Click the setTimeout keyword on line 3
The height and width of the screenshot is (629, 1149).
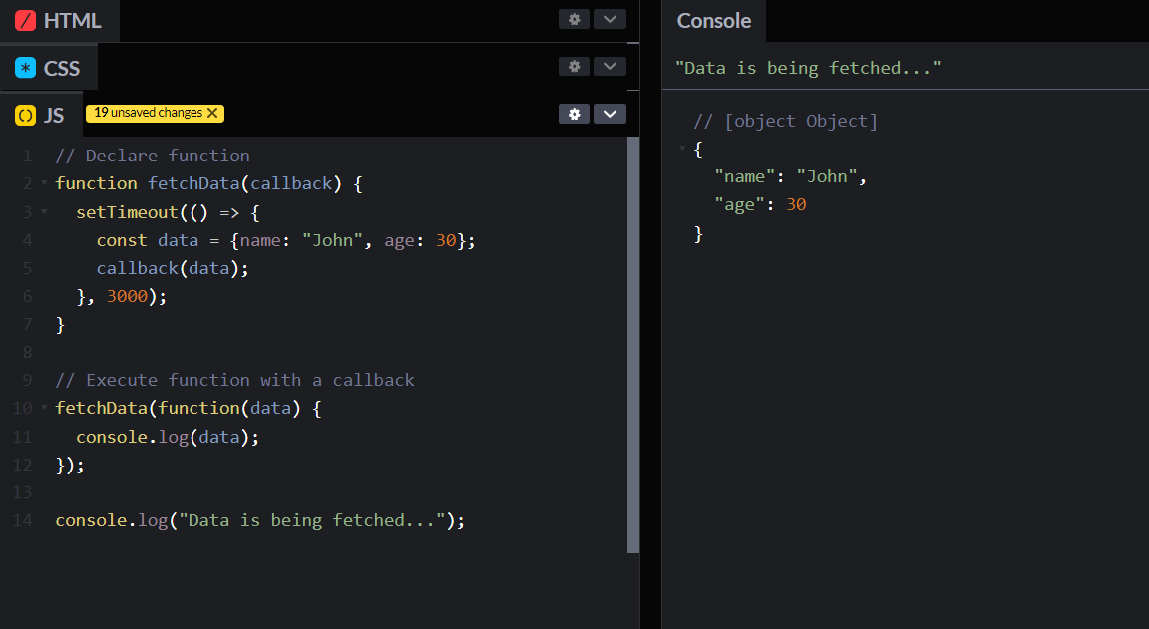point(128,212)
